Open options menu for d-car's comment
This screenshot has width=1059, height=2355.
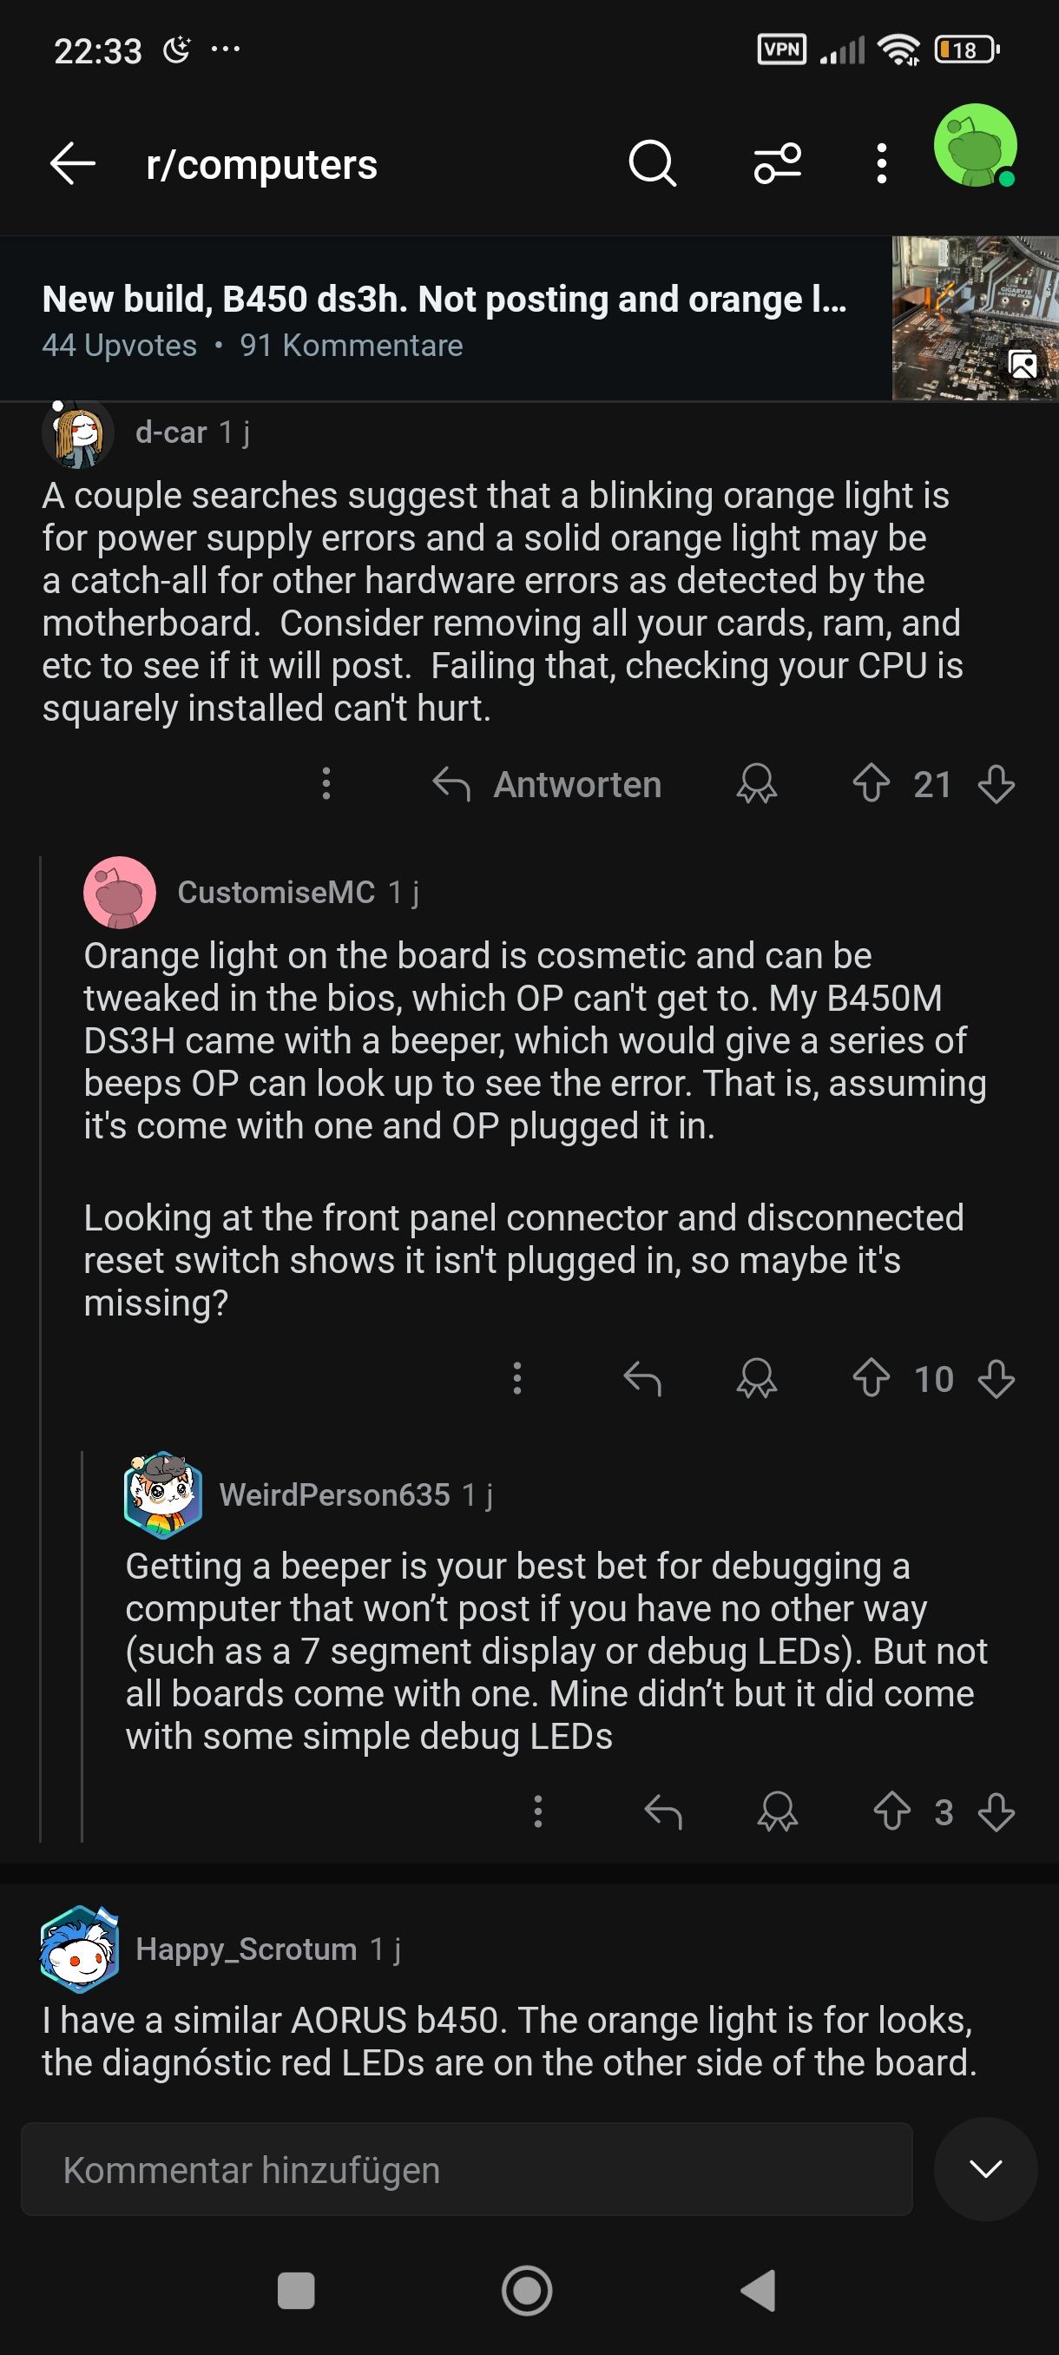326,784
